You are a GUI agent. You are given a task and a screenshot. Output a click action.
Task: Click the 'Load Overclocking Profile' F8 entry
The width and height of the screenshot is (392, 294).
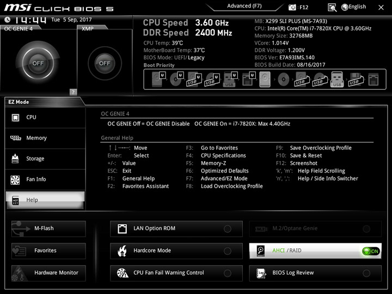tap(232, 186)
